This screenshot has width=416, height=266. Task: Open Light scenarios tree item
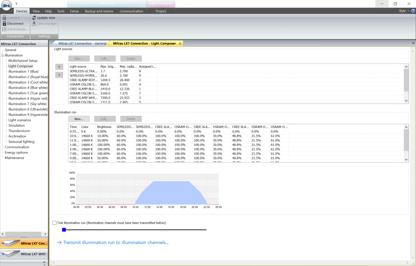coord(20,120)
